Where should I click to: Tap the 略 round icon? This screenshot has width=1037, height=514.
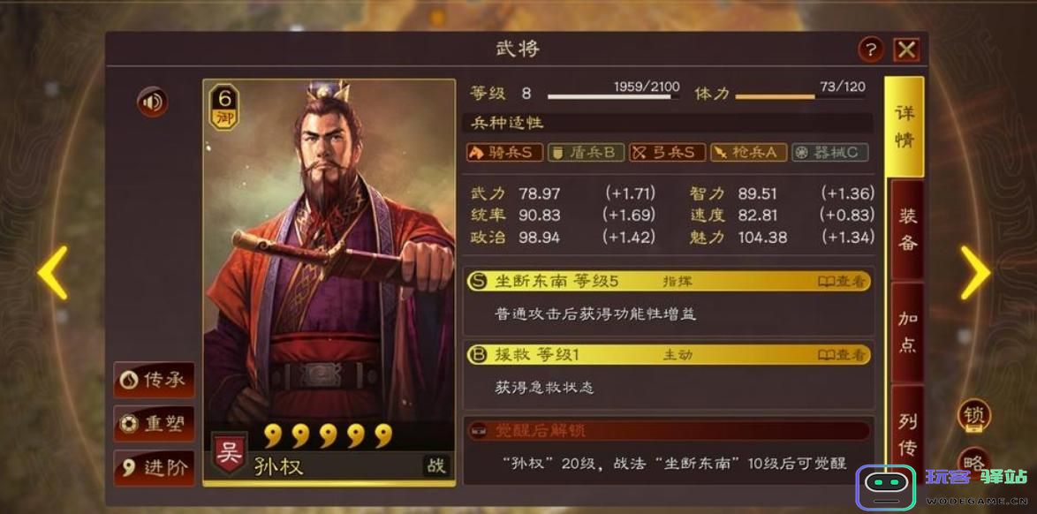click(974, 460)
